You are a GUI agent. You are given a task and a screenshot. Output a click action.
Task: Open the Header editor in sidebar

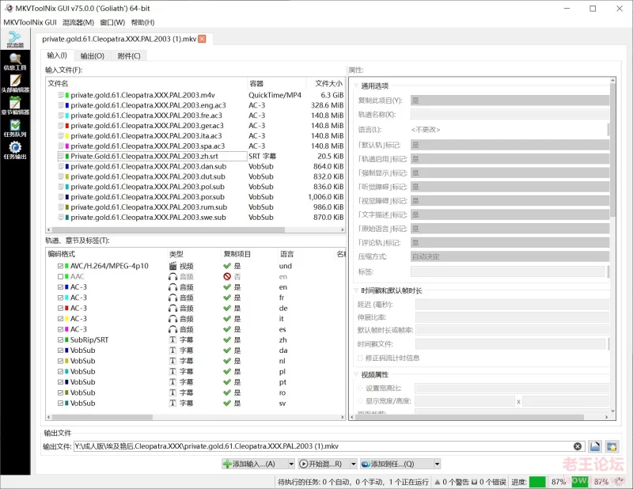click(15, 84)
